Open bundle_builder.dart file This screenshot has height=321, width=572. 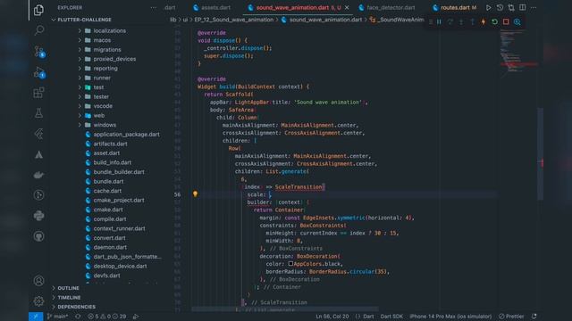click(x=119, y=172)
